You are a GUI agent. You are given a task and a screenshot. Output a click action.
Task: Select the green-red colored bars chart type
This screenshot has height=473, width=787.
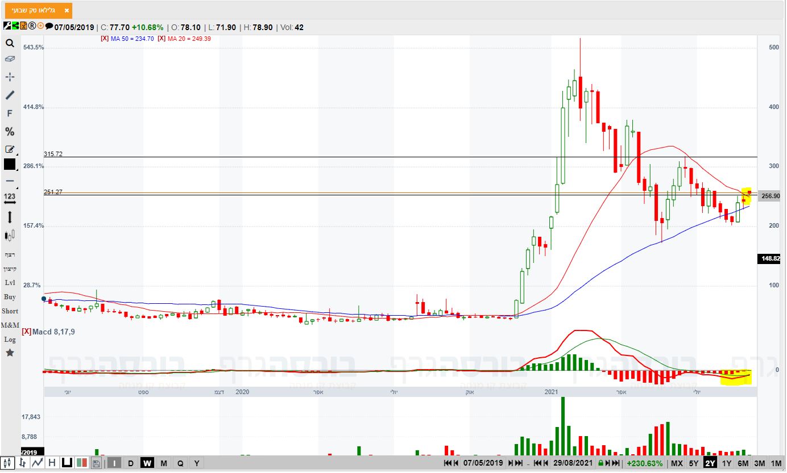pyautogui.click(x=81, y=463)
